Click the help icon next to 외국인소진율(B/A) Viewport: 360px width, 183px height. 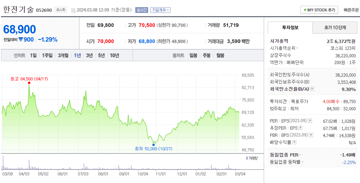(312, 89)
